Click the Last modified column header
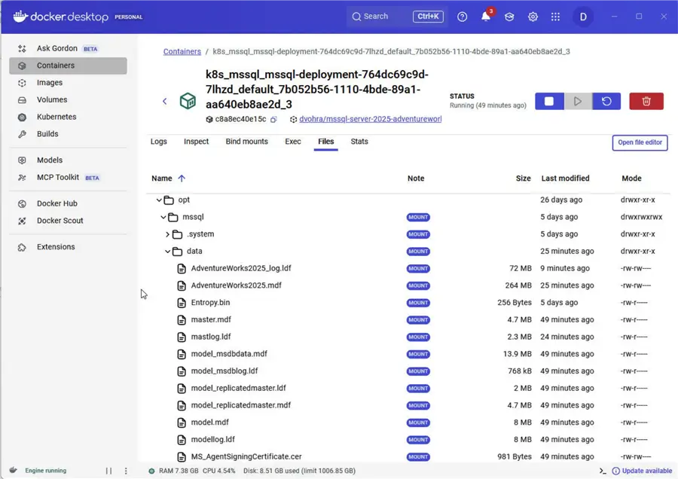The image size is (678, 479). click(565, 178)
